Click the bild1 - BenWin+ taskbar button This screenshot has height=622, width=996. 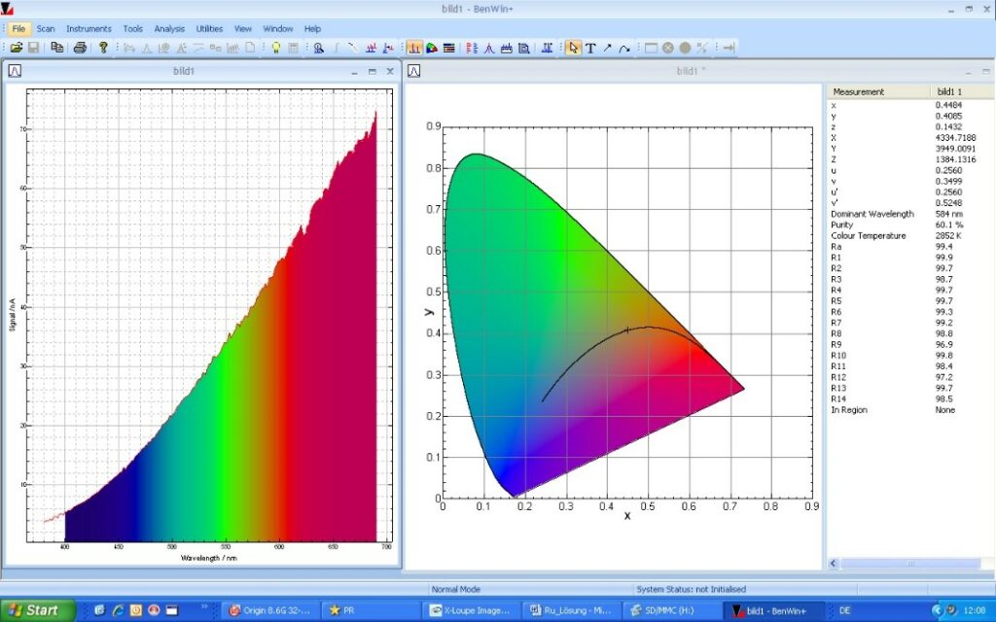coord(771,610)
